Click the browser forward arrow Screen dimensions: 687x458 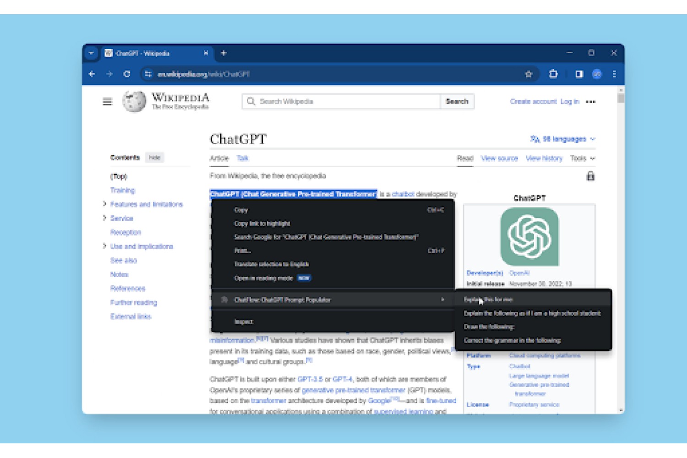[109, 74]
